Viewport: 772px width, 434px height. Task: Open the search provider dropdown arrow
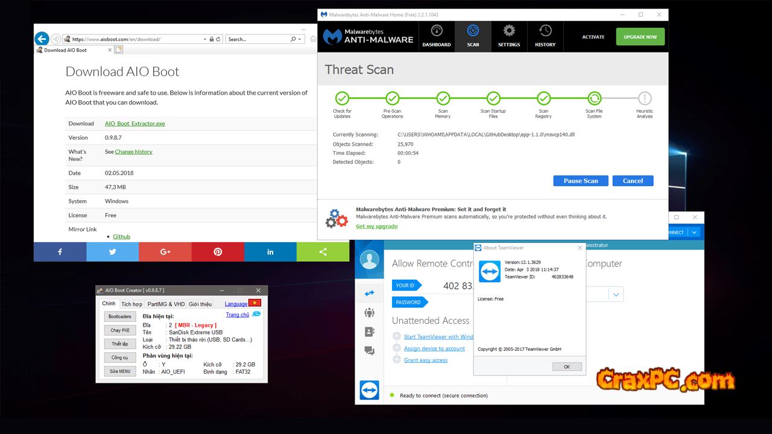[300, 39]
